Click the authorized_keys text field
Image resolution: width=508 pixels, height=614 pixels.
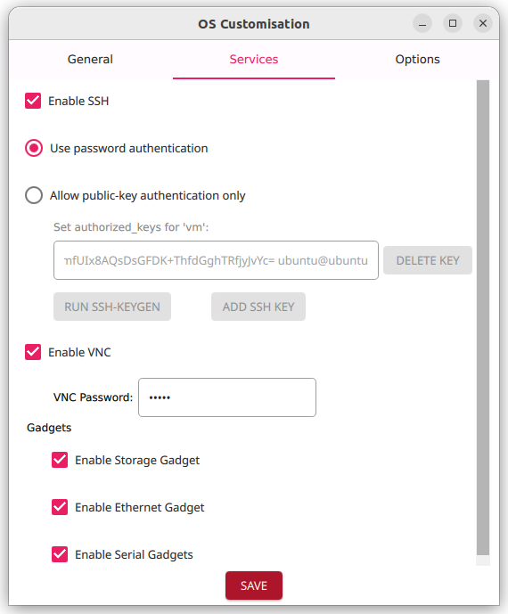(217, 260)
